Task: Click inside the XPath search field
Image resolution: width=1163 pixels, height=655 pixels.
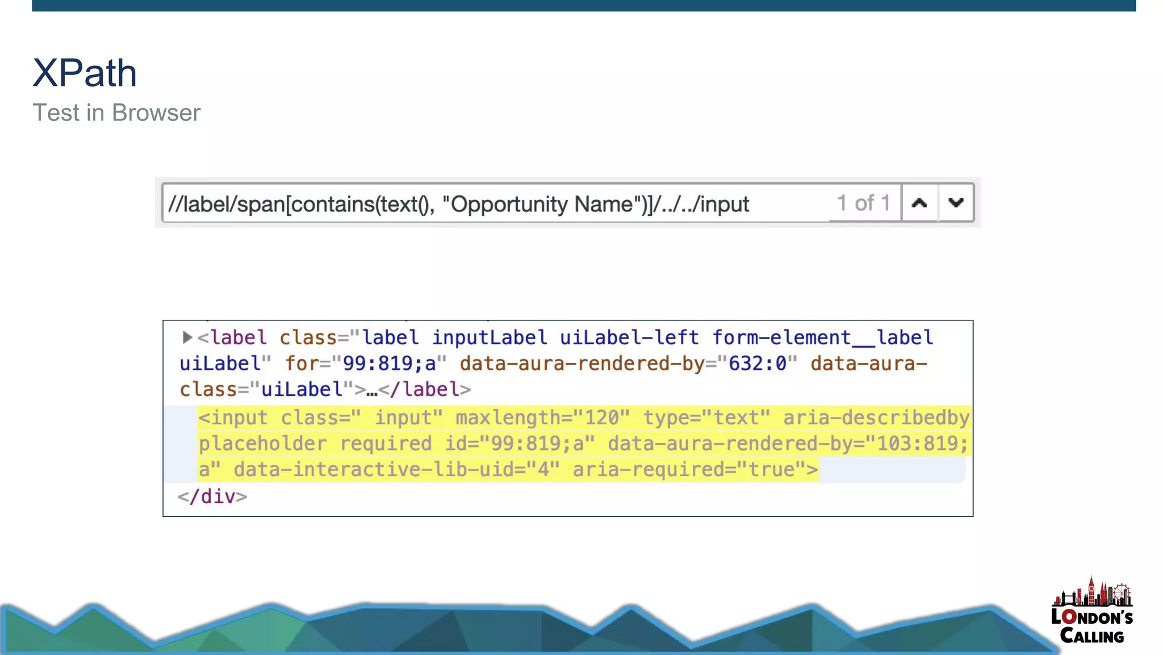Action: click(458, 204)
